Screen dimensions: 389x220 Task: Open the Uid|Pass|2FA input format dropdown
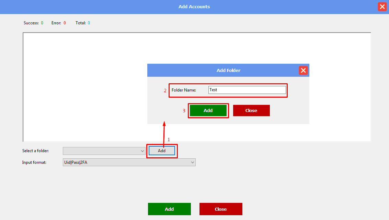click(129, 162)
